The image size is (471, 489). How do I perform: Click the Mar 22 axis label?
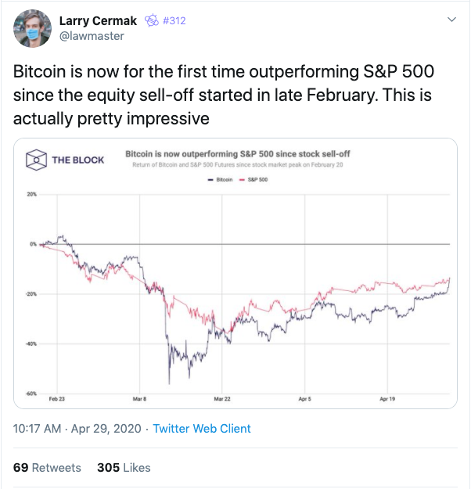222,399
